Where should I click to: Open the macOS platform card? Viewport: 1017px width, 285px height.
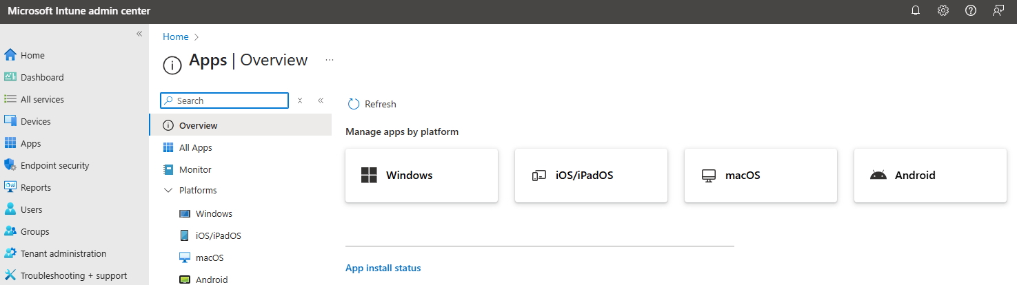click(x=761, y=175)
